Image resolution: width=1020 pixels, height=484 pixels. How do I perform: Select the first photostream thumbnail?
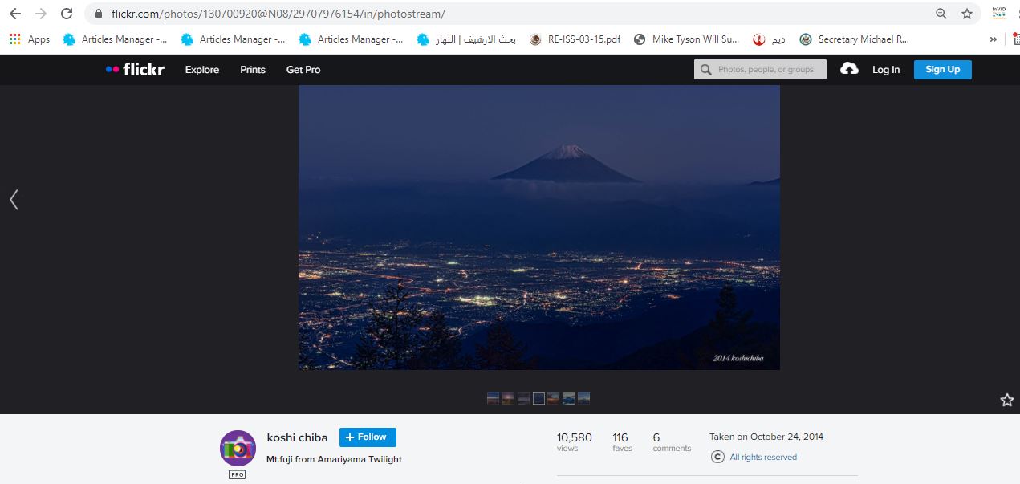(x=493, y=398)
